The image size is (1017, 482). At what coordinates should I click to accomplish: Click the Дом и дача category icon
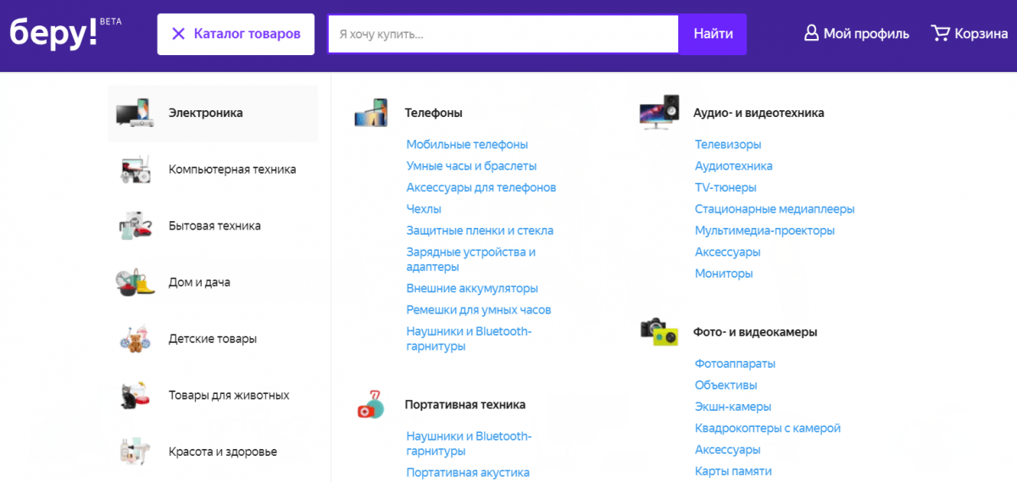click(135, 282)
